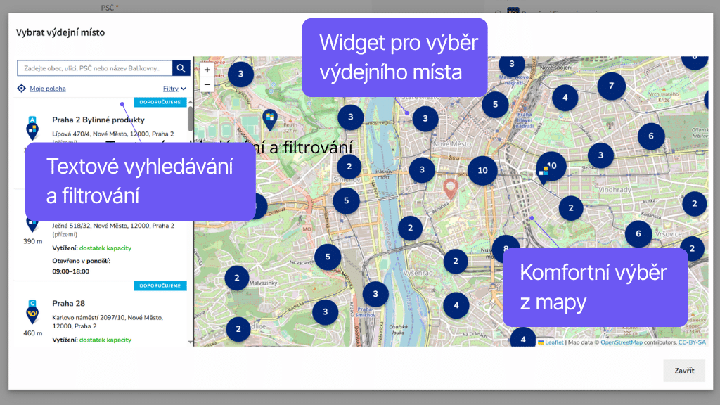Close the dialog with the Zavřít button

pyautogui.click(x=683, y=371)
